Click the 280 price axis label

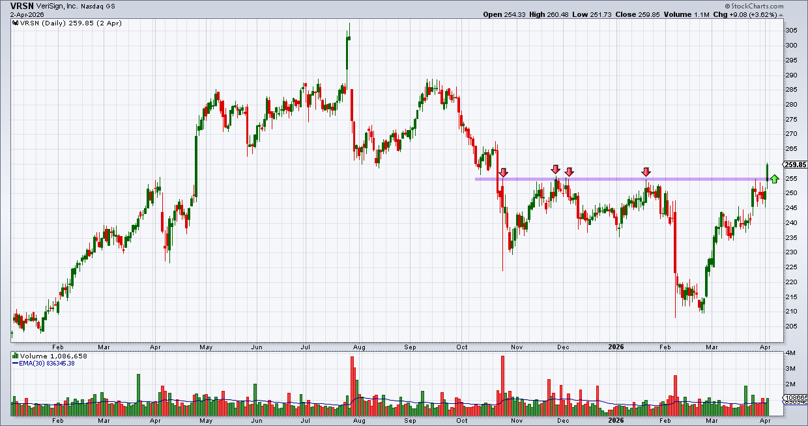coord(791,105)
